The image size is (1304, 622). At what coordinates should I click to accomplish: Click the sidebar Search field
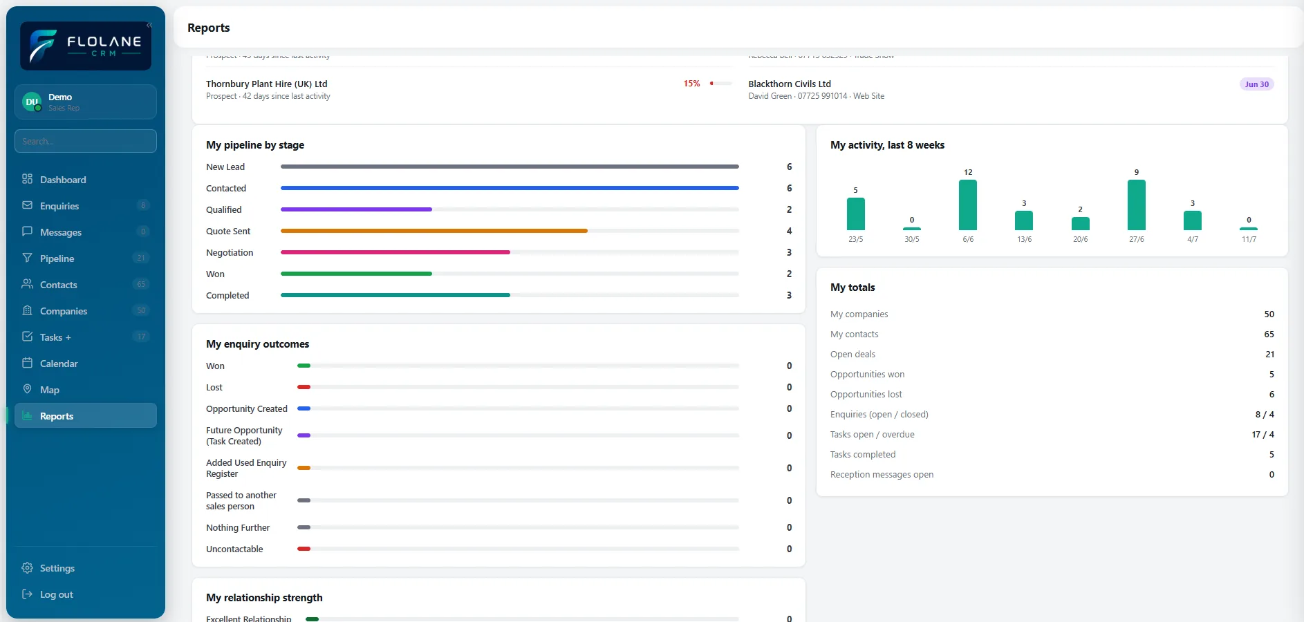point(86,141)
